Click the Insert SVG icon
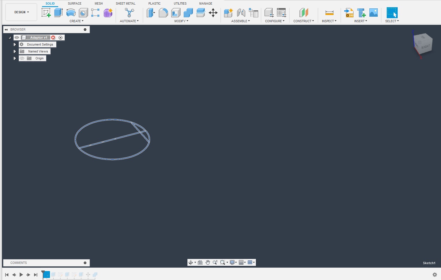 tap(349, 13)
